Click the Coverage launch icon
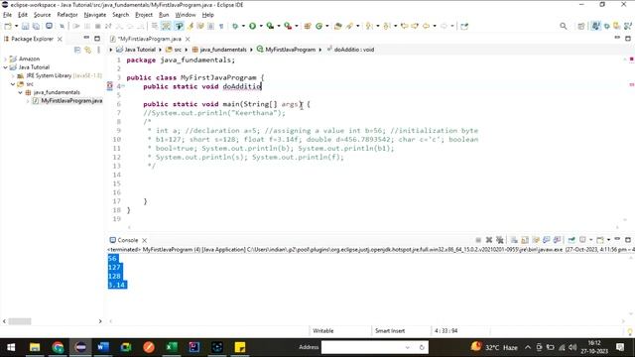This screenshot has height=357, width=635. click(x=270, y=26)
